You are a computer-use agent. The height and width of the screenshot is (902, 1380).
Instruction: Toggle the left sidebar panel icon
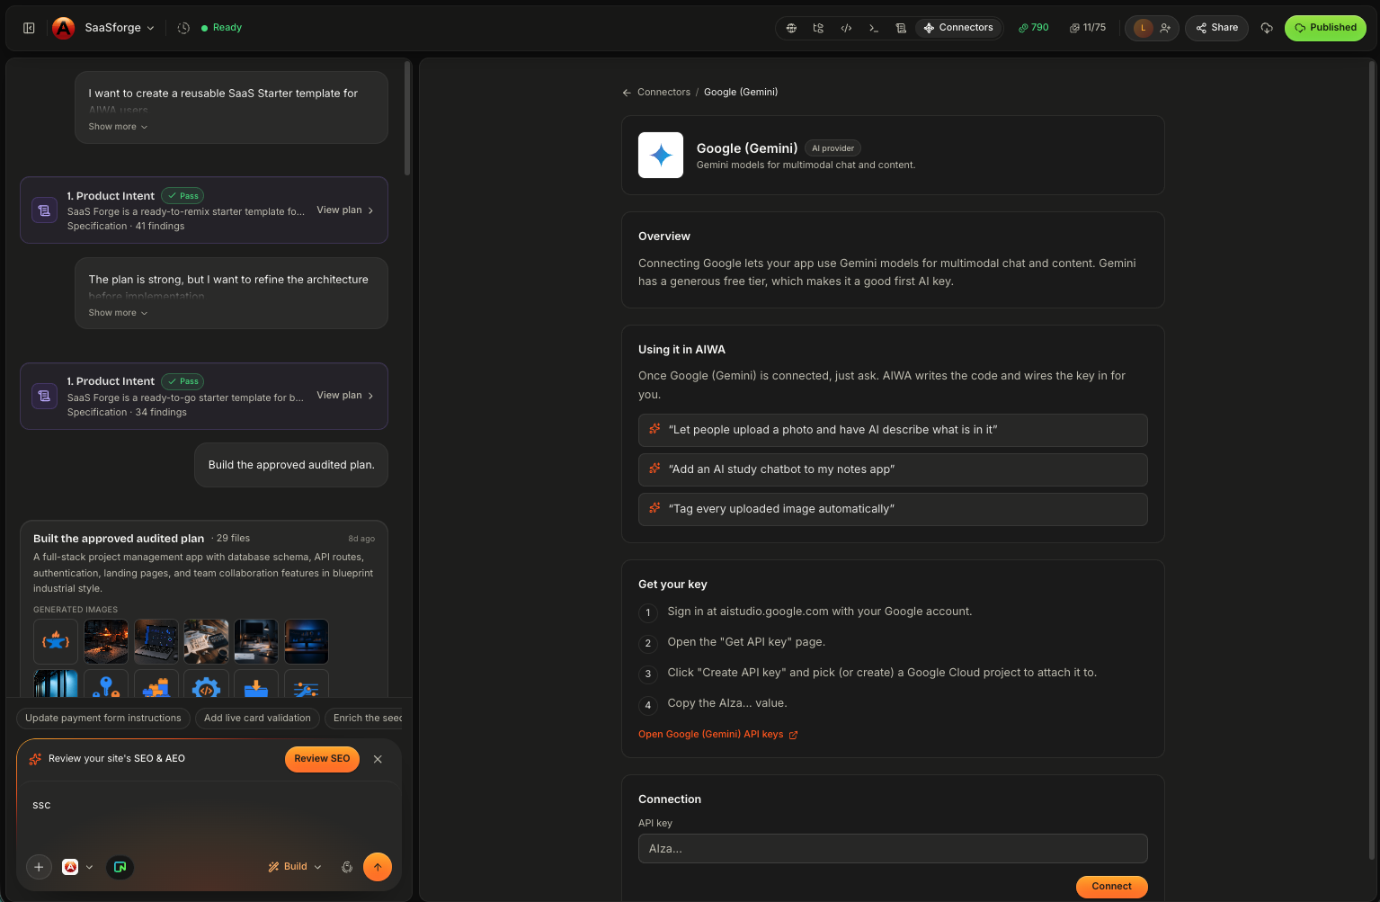tap(29, 28)
